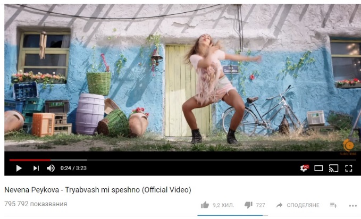The image size is (361, 219).
Task: Click the 9,2 хил. likes count
Action: pos(223,205)
